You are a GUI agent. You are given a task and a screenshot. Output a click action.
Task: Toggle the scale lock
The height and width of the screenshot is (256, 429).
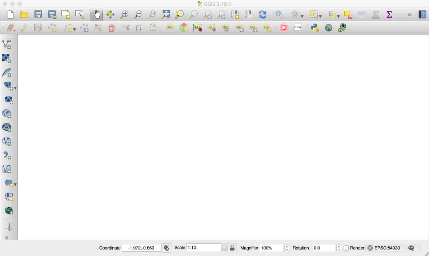click(x=232, y=248)
